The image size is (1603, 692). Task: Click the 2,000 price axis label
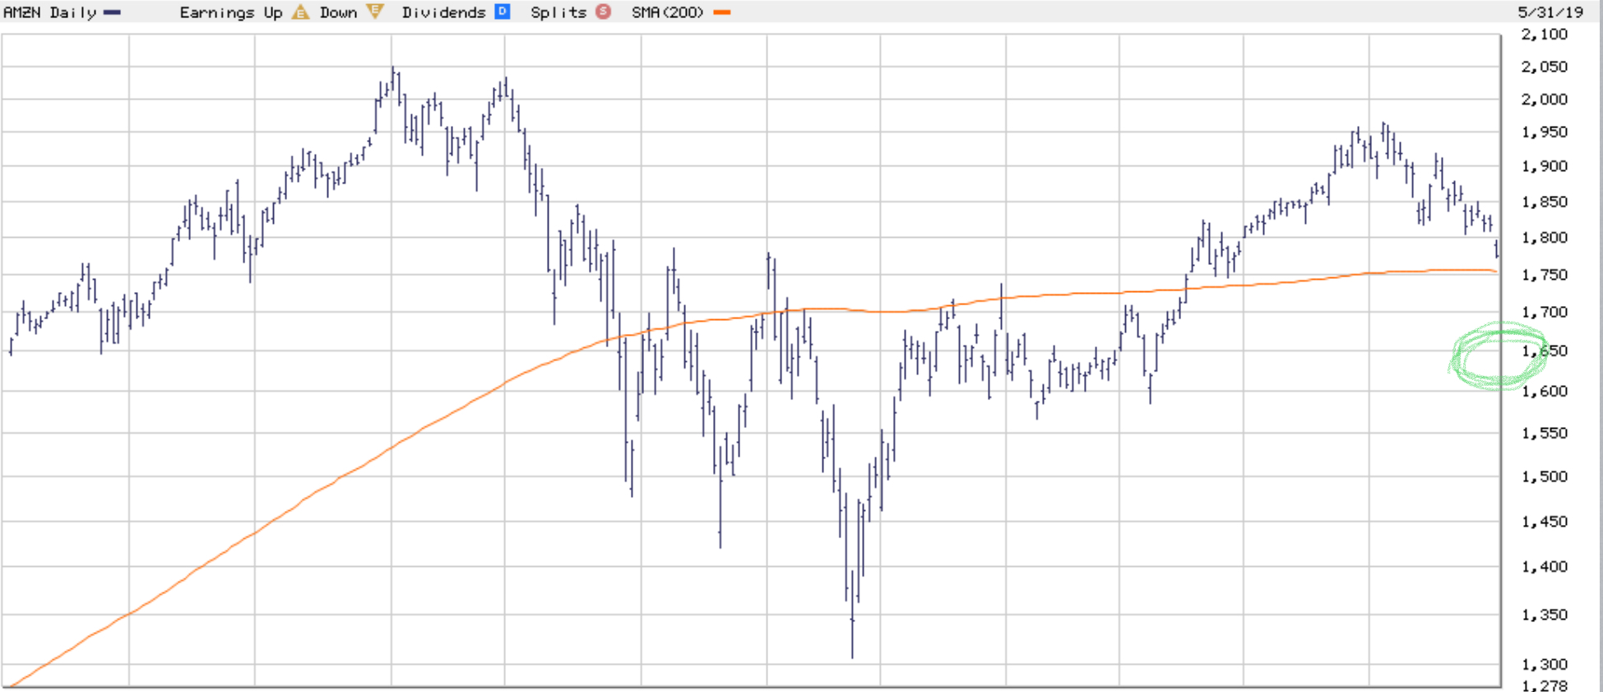(1545, 100)
